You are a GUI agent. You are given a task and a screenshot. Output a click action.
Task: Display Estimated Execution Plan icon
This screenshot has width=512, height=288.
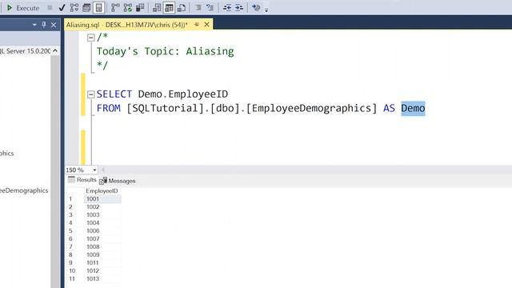[74, 8]
